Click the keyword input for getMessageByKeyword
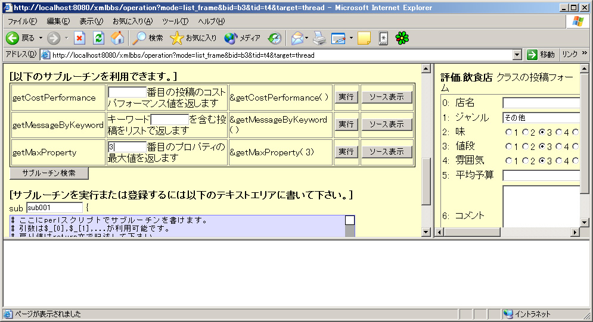The width and height of the screenshot is (593, 322). (x=169, y=119)
